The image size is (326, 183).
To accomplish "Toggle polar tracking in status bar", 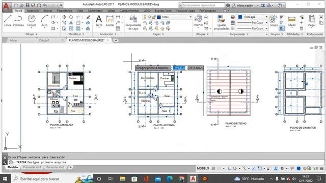I will coord(235,168).
